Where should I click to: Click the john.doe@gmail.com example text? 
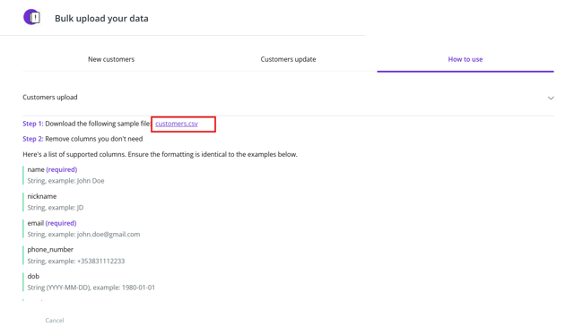click(109, 235)
